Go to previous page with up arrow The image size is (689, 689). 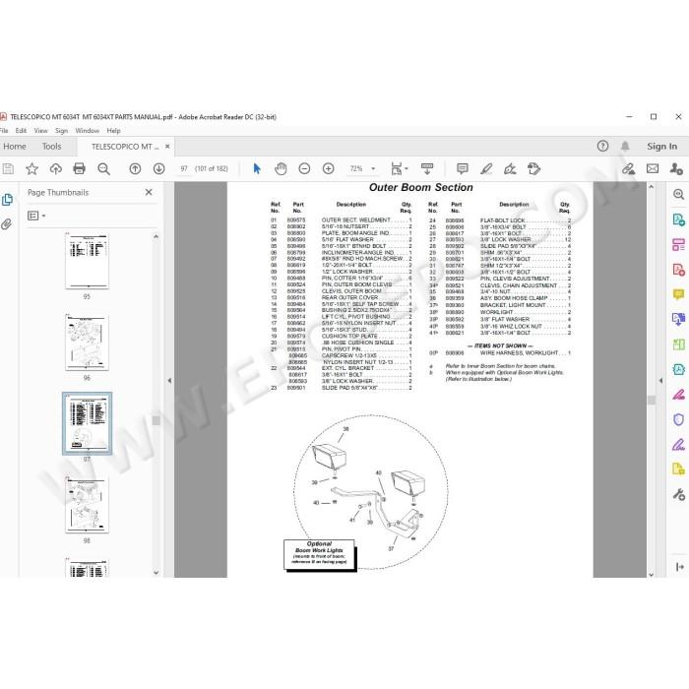click(x=135, y=168)
